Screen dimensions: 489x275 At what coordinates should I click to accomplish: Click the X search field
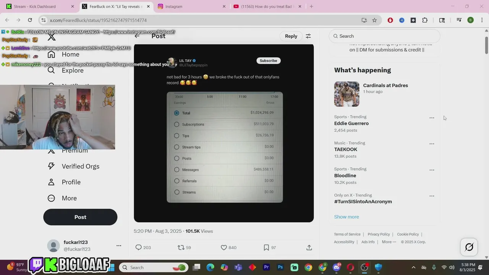click(384, 36)
